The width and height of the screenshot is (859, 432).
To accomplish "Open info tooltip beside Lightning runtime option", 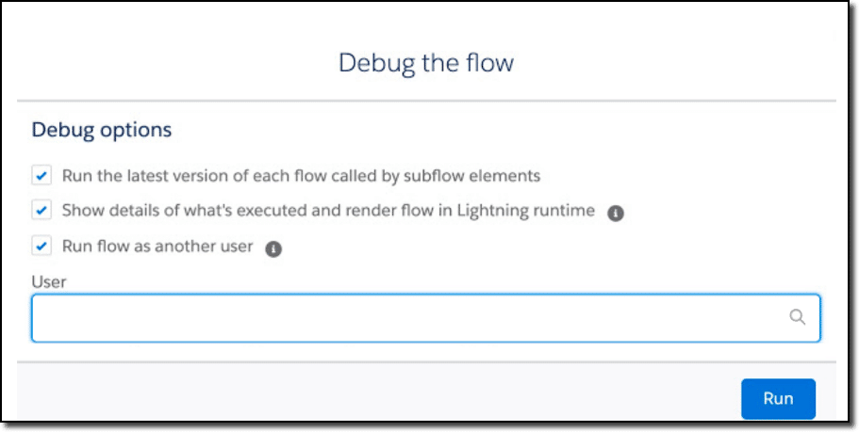I will pyautogui.click(x=615, y=214).
